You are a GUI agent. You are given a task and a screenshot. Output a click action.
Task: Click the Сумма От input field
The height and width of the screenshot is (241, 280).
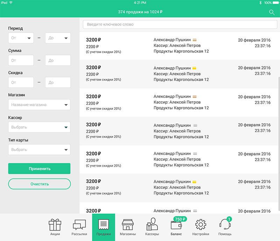click(x=21, y=60)
